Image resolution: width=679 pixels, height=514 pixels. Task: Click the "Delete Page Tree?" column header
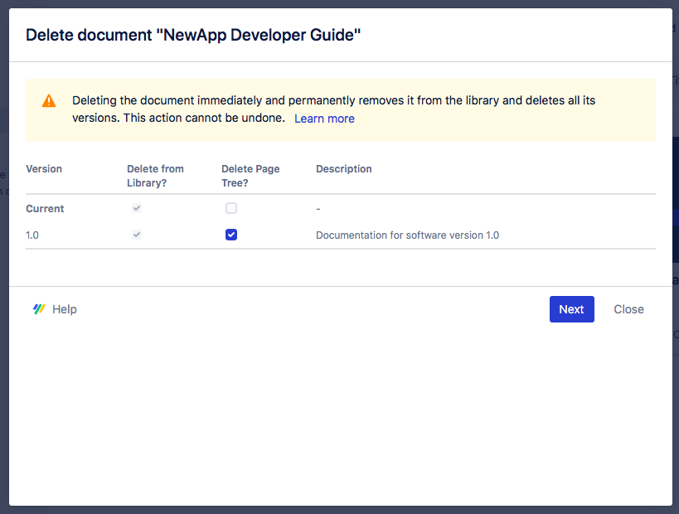250,175
